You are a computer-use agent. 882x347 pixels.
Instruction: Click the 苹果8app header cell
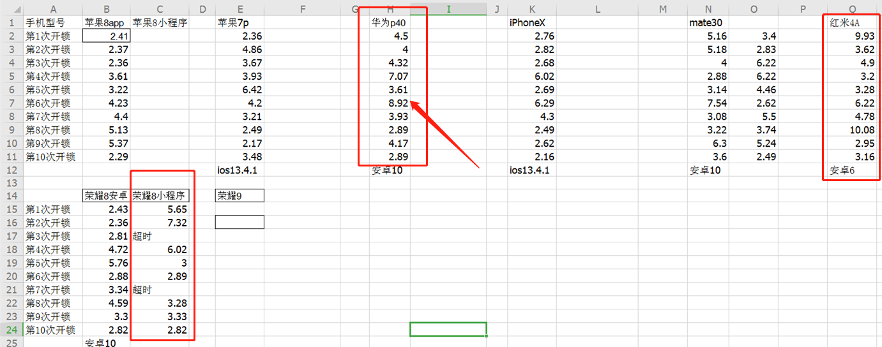click(107, 22)
